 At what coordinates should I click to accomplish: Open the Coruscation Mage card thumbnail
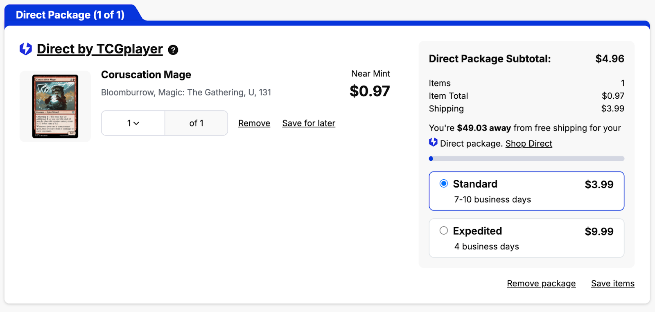point(55,106)
